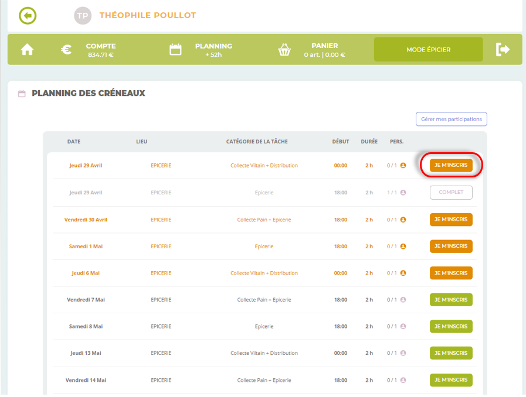Click the TP user avatar
Screen dimensions: 526x397
click(83, 16)
